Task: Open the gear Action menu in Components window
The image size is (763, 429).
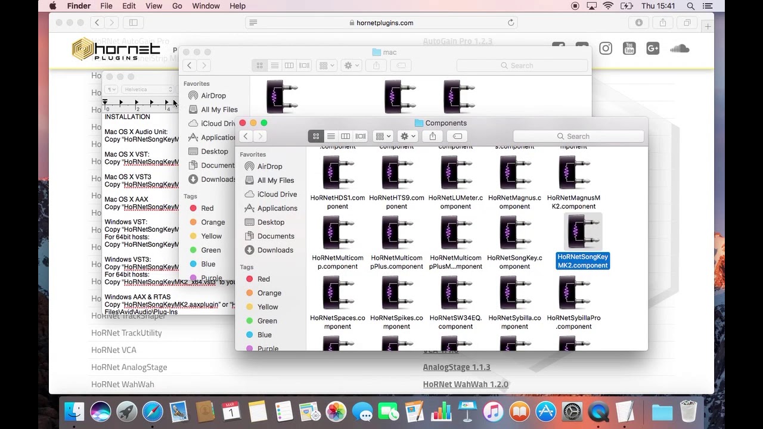Action: (x=408, y=136)
